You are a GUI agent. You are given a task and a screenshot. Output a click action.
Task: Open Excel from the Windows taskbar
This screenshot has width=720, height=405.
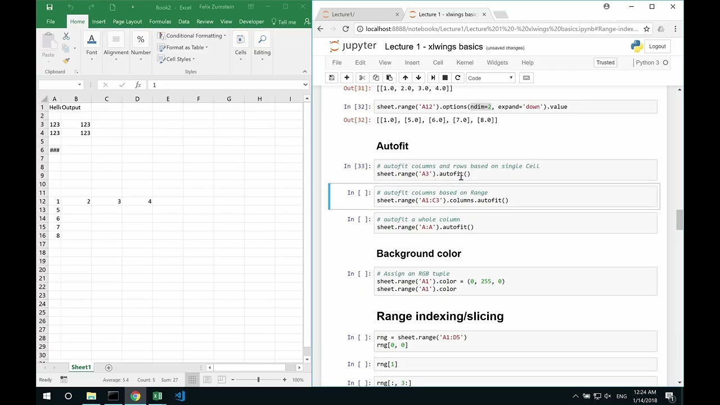[x=157, y=396]
